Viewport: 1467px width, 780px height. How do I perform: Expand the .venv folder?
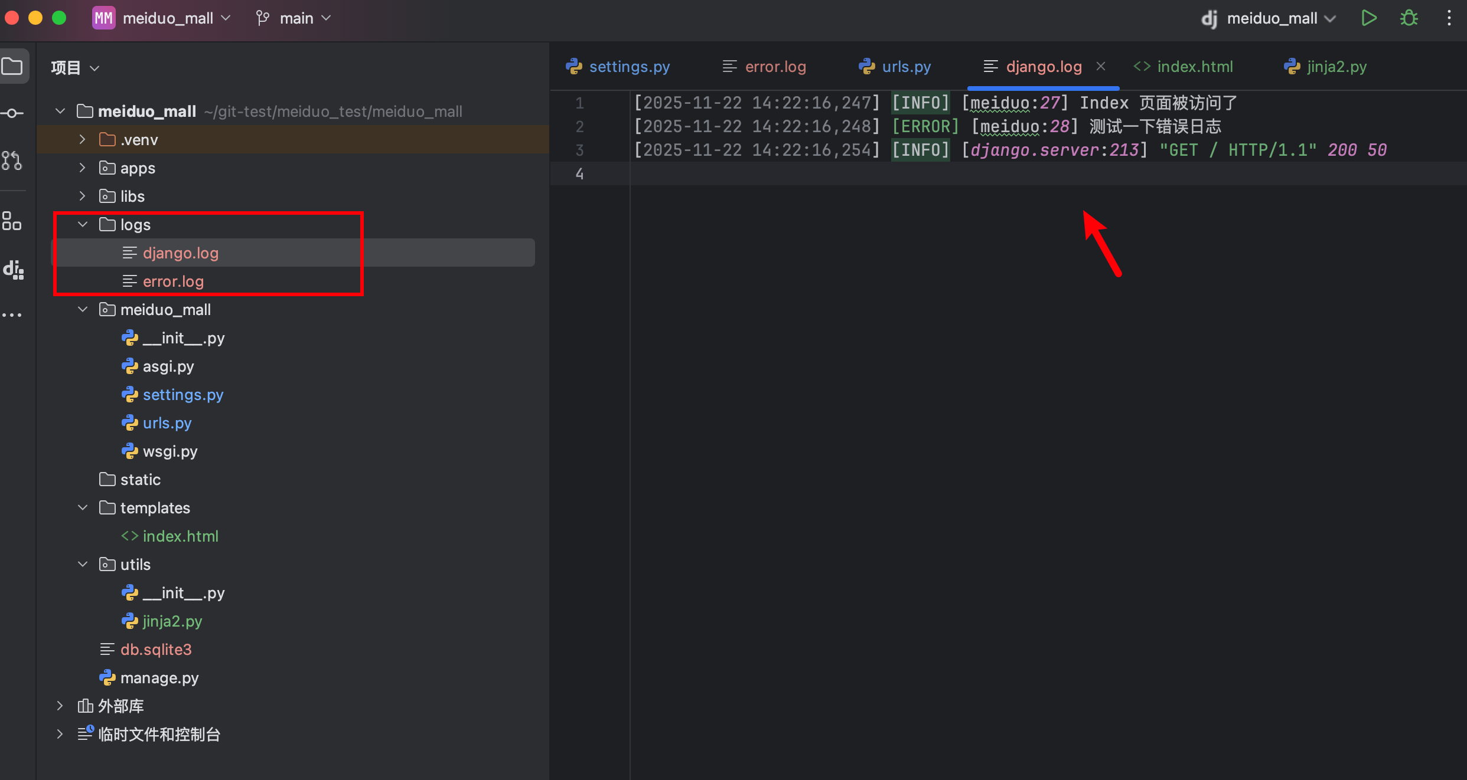point(83,140)
